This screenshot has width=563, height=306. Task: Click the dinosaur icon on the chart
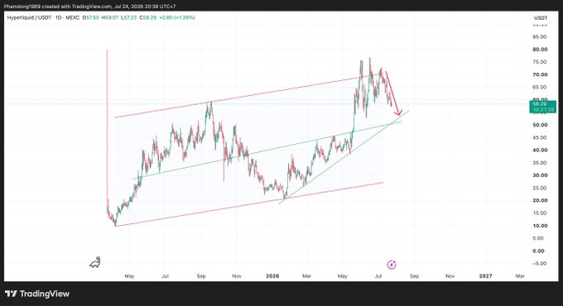pos(95,263)
